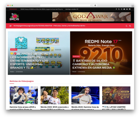
Task: Select the ESPORTS category badge
Action: [14, 49]
